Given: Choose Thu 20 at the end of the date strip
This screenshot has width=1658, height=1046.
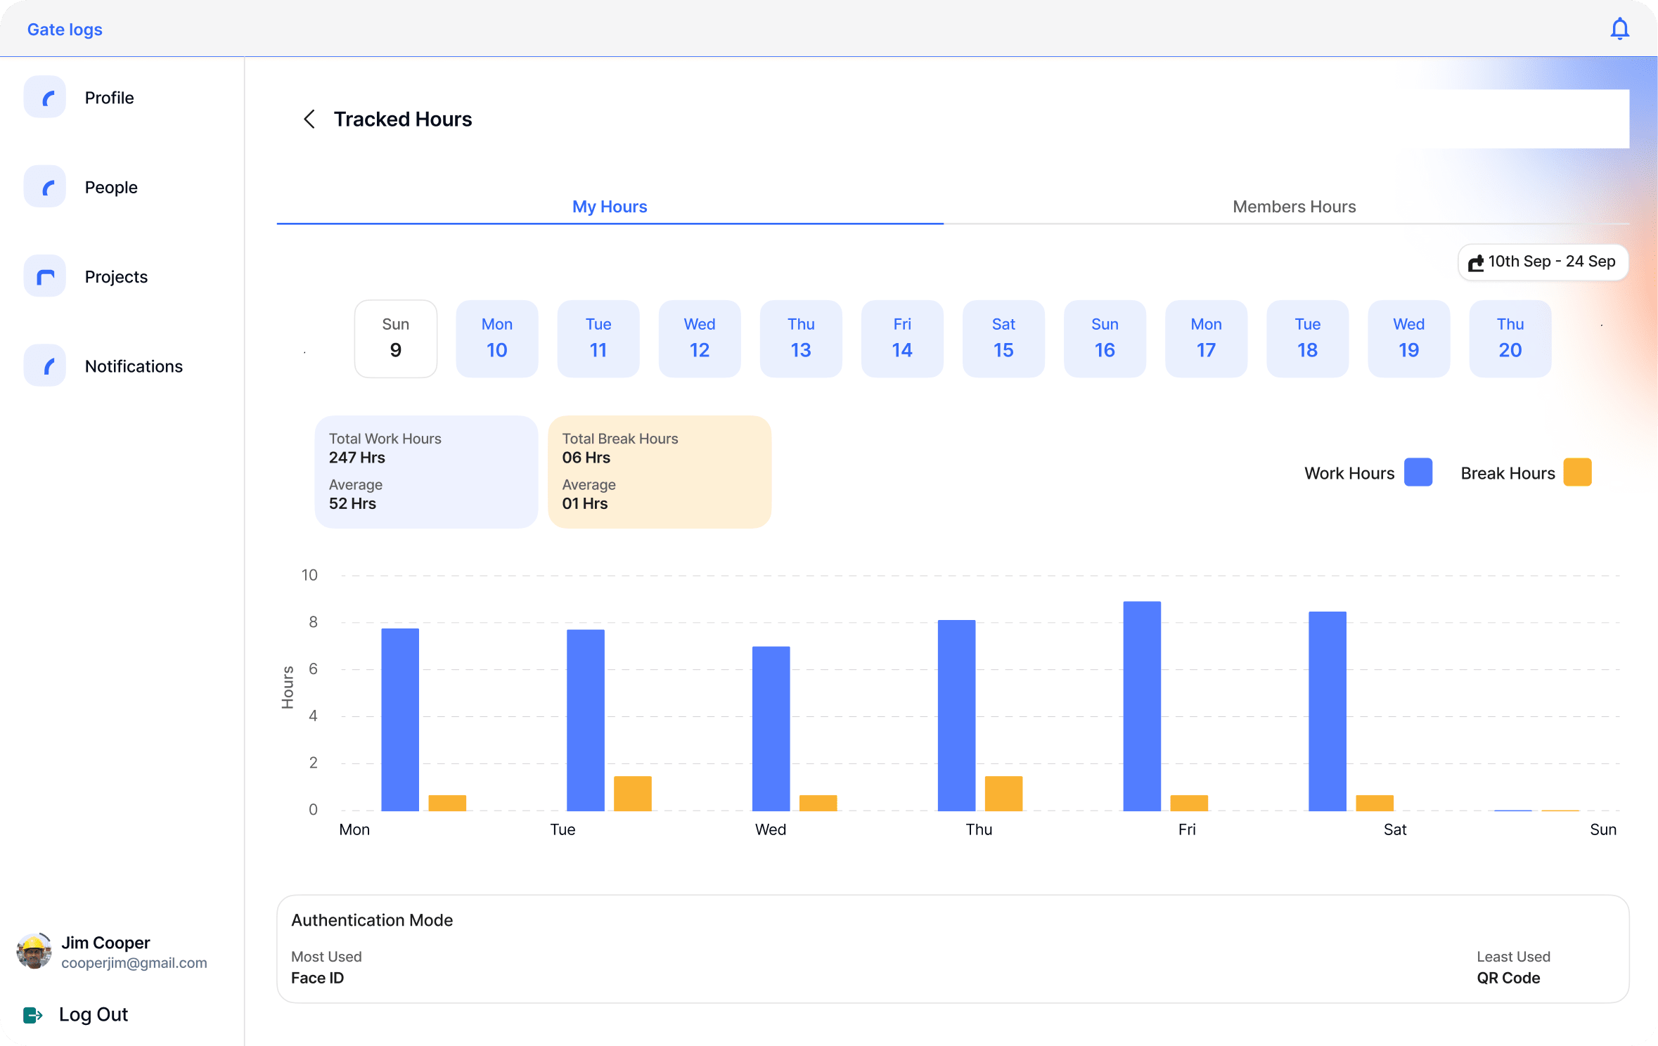Looking at the screenshot, I should [1510, 338].
